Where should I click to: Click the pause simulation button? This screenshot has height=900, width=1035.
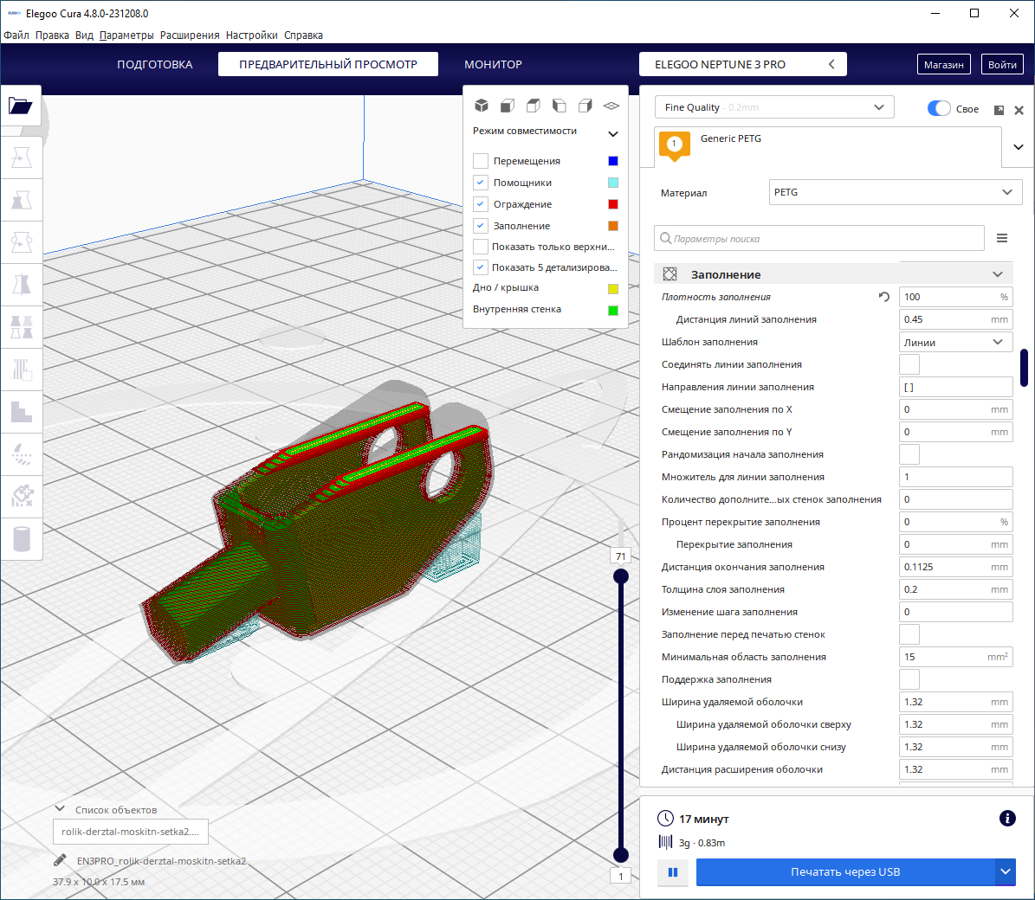pos(673,872)
